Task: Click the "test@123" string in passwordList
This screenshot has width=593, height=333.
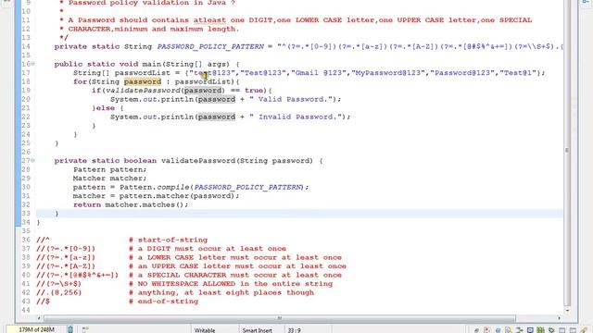Action: (x=212, y=73)
